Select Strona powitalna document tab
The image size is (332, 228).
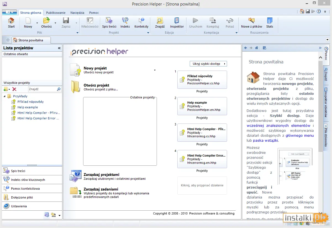(31, 40)
